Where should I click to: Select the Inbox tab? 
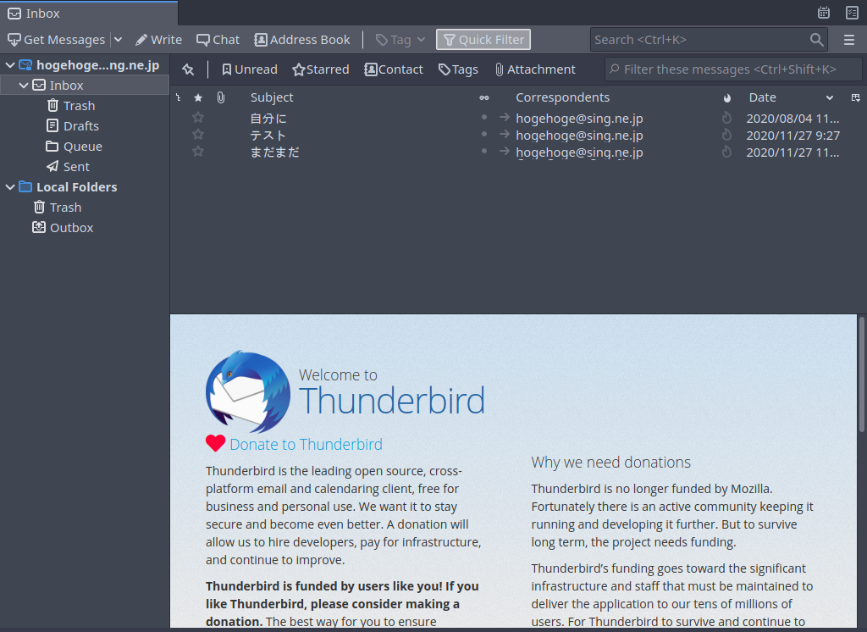coord(89,14)
